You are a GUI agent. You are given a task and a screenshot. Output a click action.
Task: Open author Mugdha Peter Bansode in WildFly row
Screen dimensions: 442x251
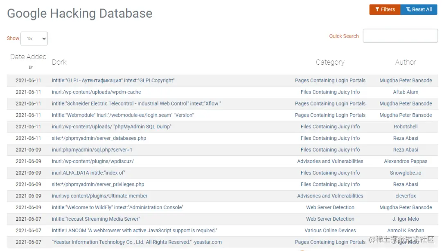(x=406, y=207)
